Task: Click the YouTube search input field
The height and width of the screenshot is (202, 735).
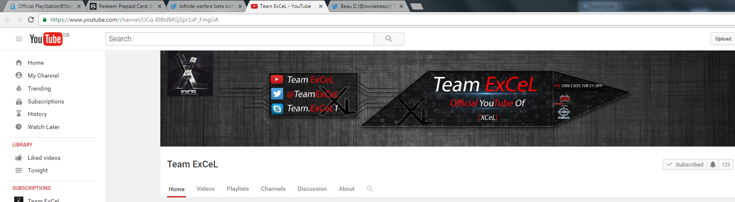Action: click(x=240, y=39)
